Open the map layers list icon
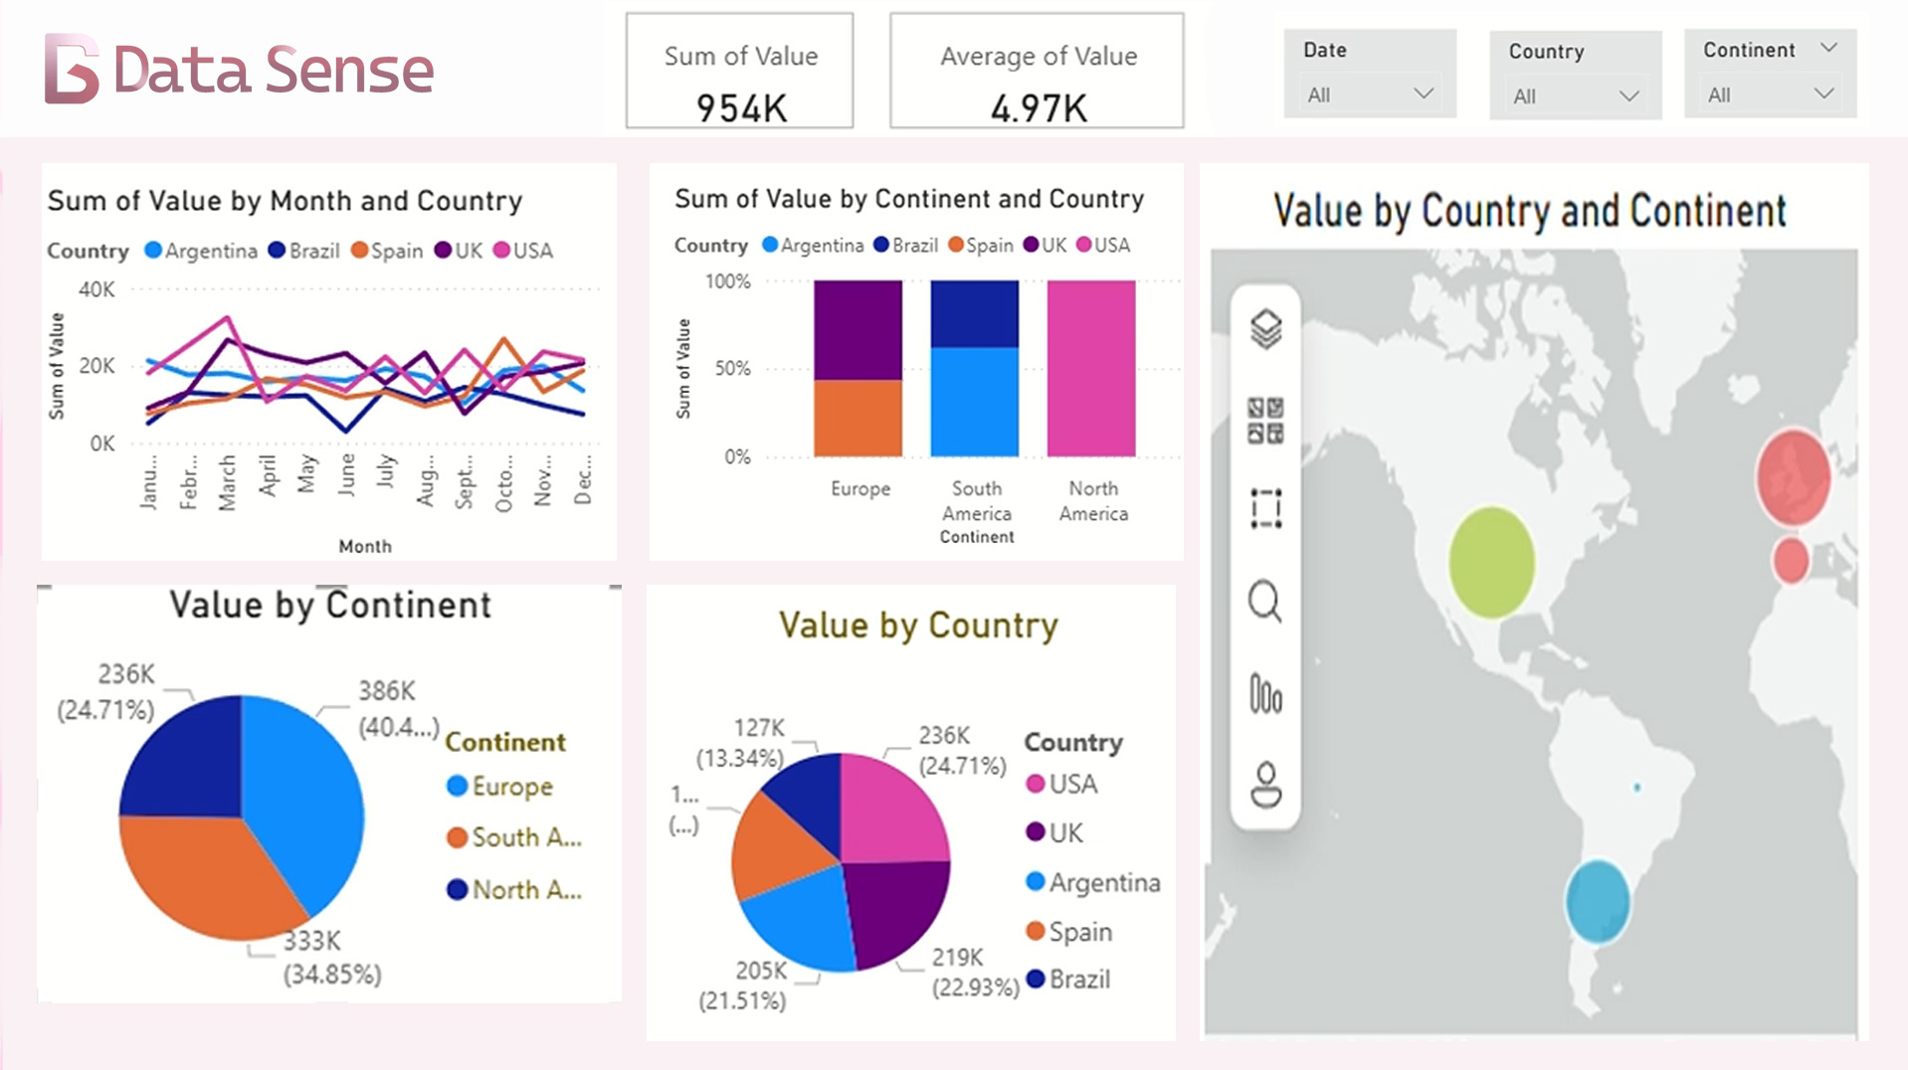Screen dimensions: 1908x1070 click(x=1265, y=329)
